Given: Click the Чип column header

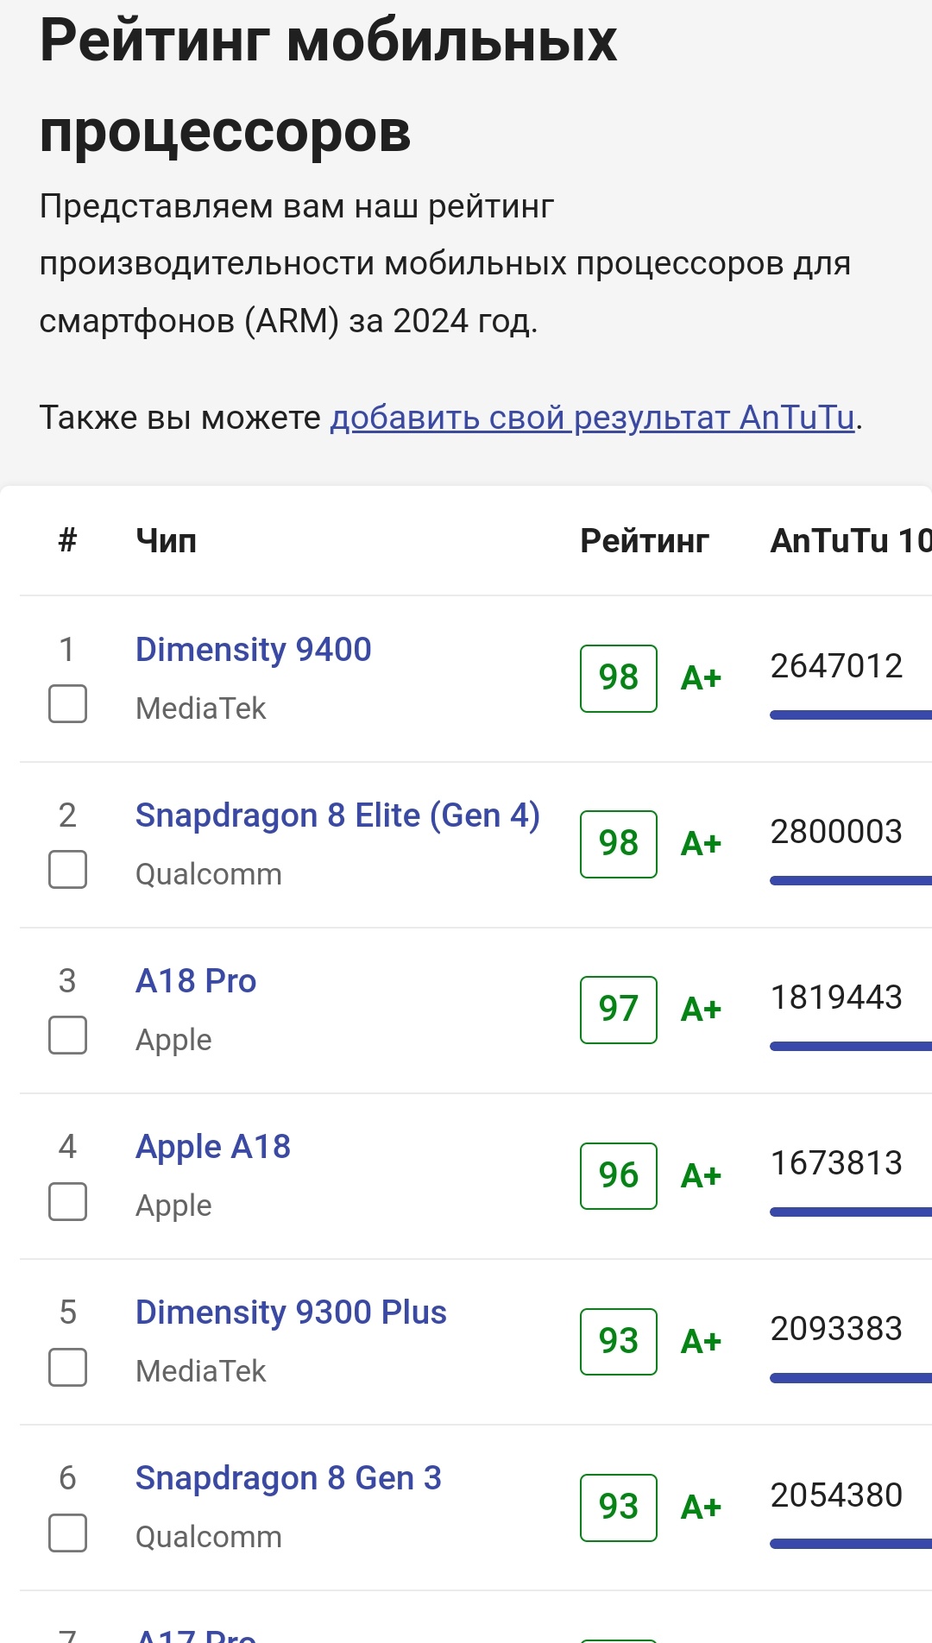Looking at the screenshot, I should click(167, 540).
